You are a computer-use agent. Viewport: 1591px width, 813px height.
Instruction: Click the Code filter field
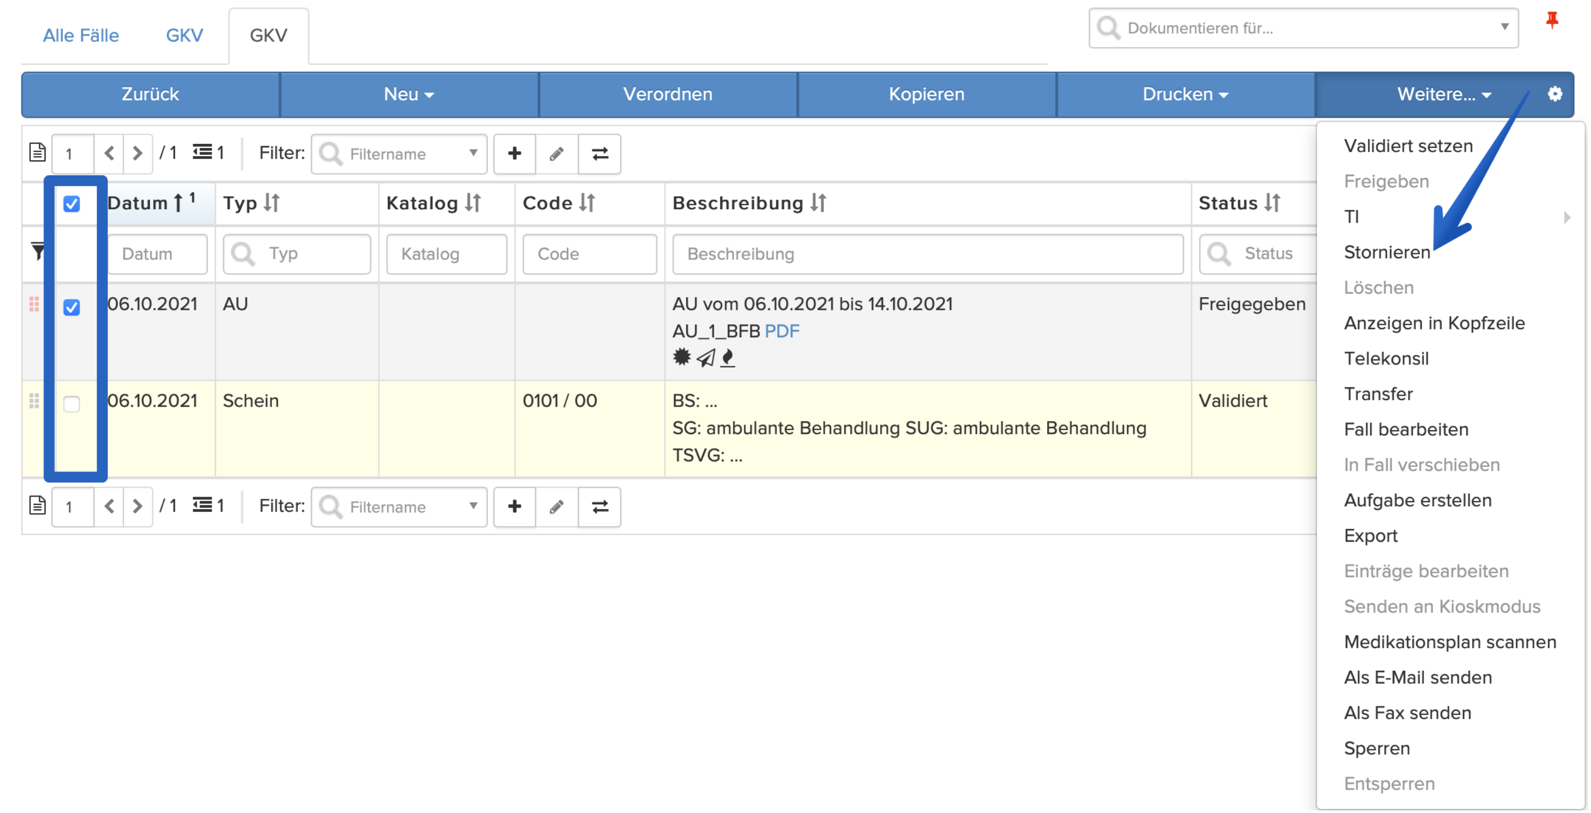click(589, 254)
